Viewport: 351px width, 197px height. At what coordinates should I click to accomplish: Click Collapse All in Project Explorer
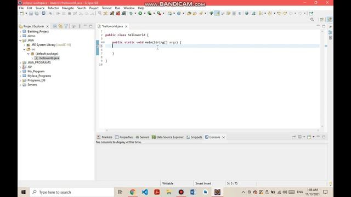tap(55, 26)
